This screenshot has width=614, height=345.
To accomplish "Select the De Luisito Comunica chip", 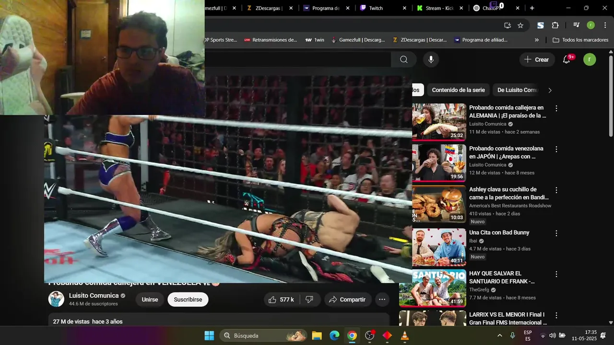I will (518, 90).
